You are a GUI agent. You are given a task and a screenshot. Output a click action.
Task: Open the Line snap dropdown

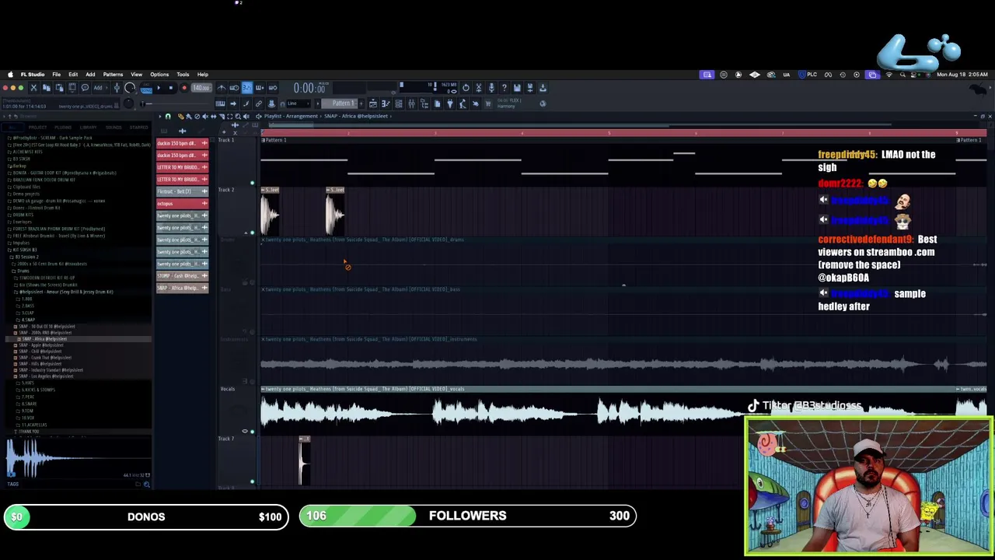point(299,103)
